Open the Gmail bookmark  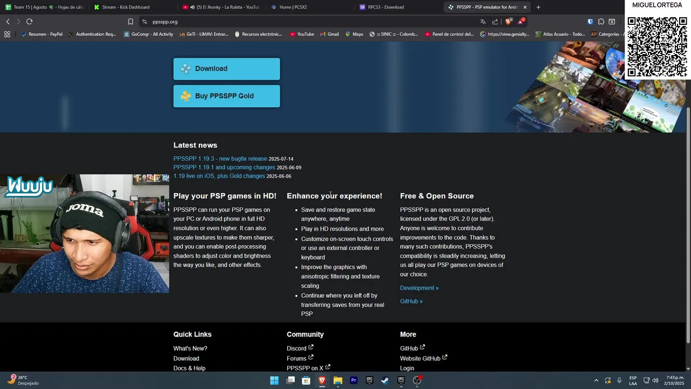[329, 34]
